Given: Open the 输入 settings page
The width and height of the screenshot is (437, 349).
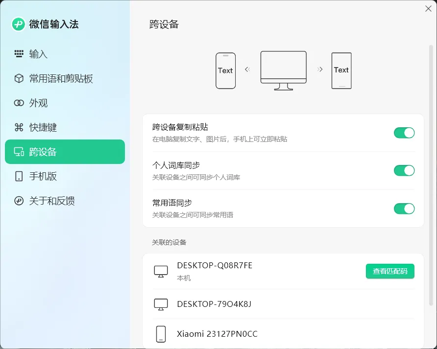Looking at the screenshot, I should (x=65, y=54).
